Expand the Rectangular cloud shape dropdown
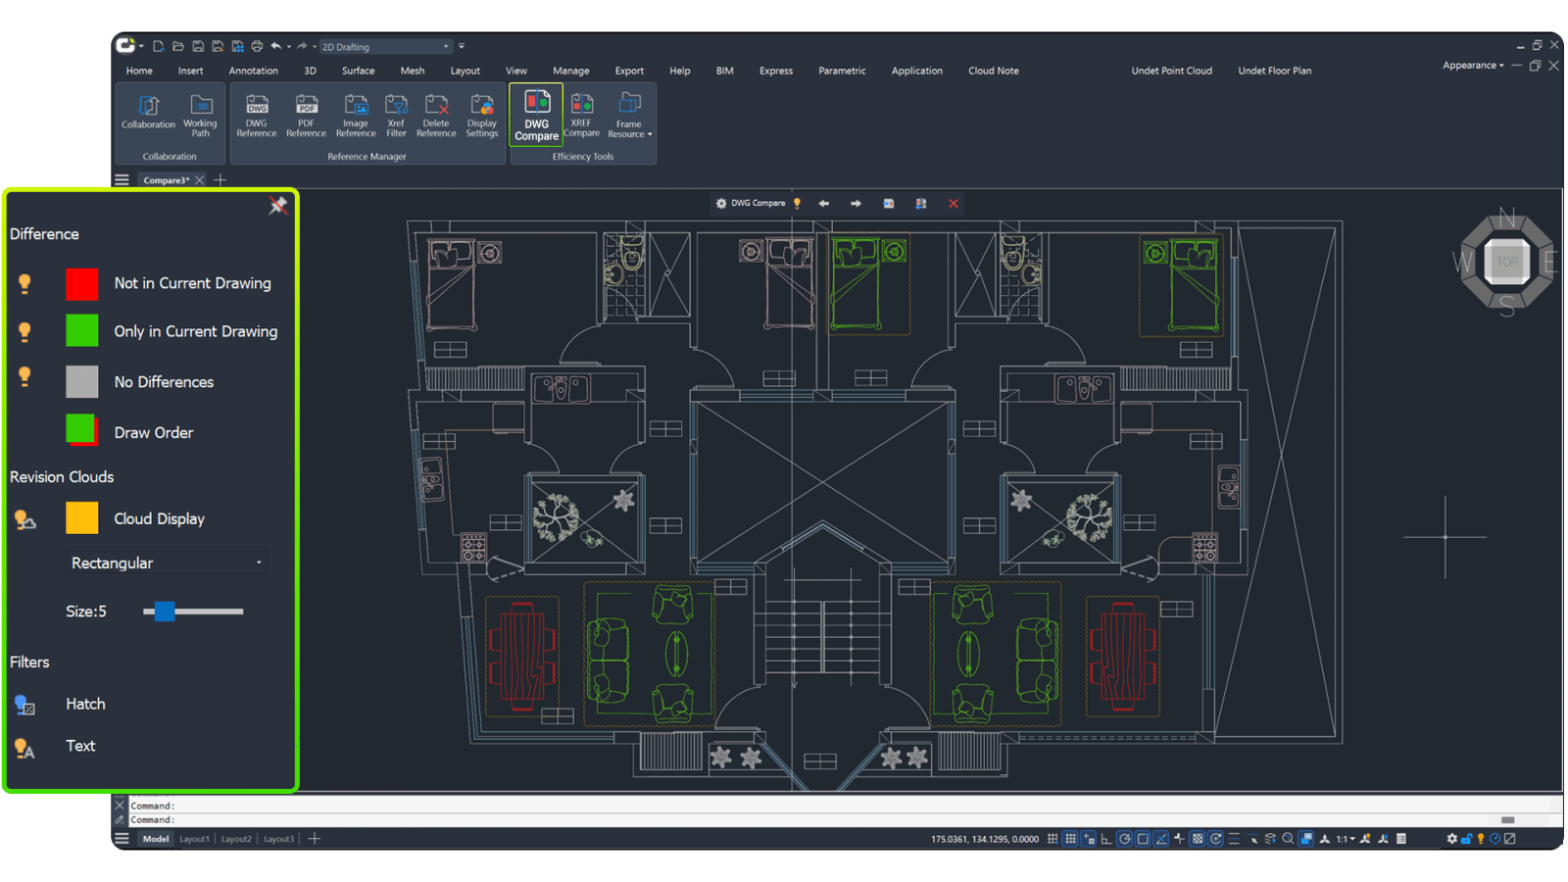The image size is (1568, 882). [x=167, y=563]
